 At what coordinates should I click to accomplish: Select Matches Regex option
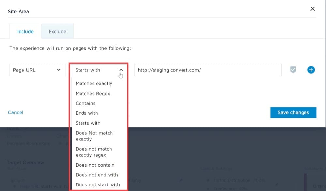click(x=93, y=94)
